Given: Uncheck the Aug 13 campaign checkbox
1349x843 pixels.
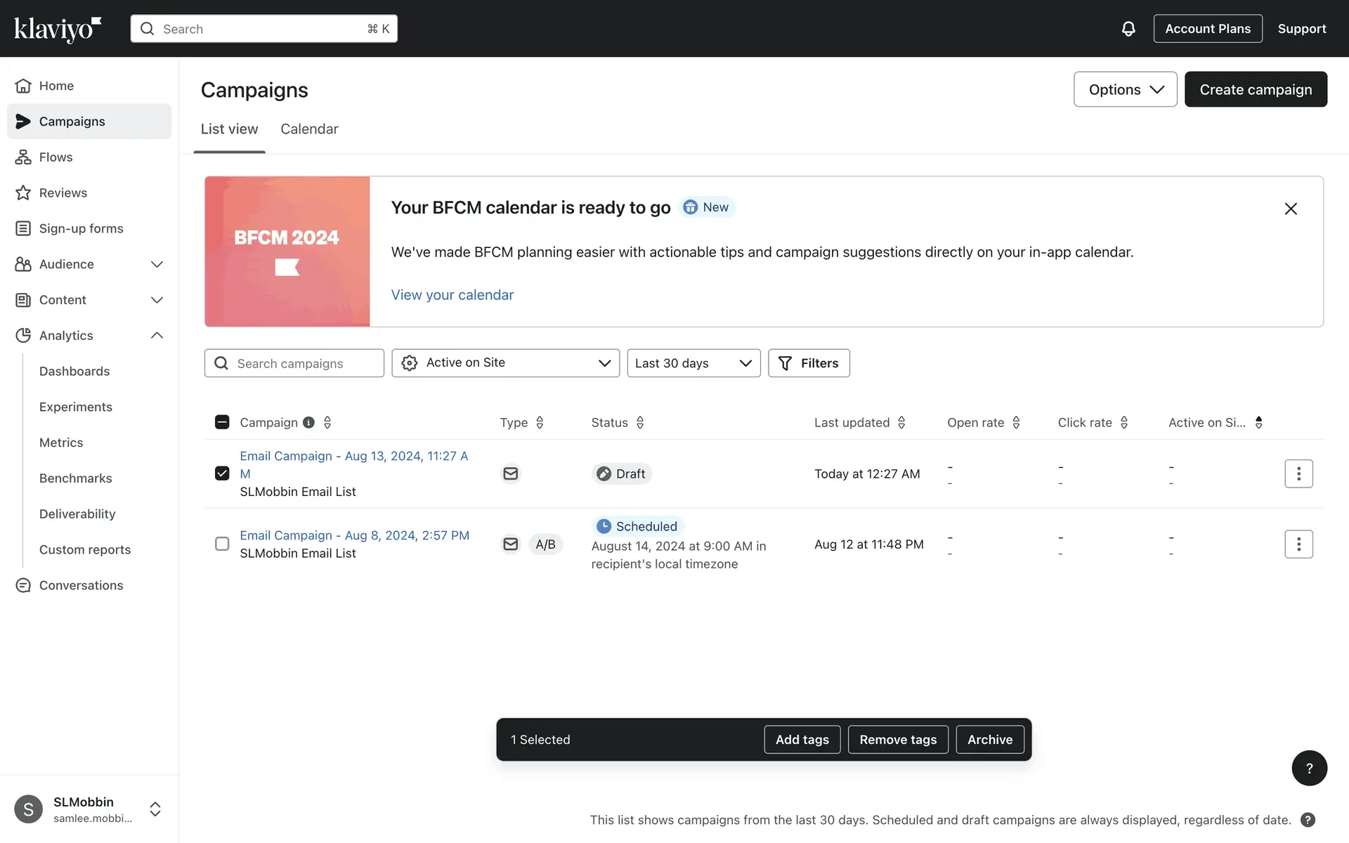Looking at the screenshot, I should (222, 473).
